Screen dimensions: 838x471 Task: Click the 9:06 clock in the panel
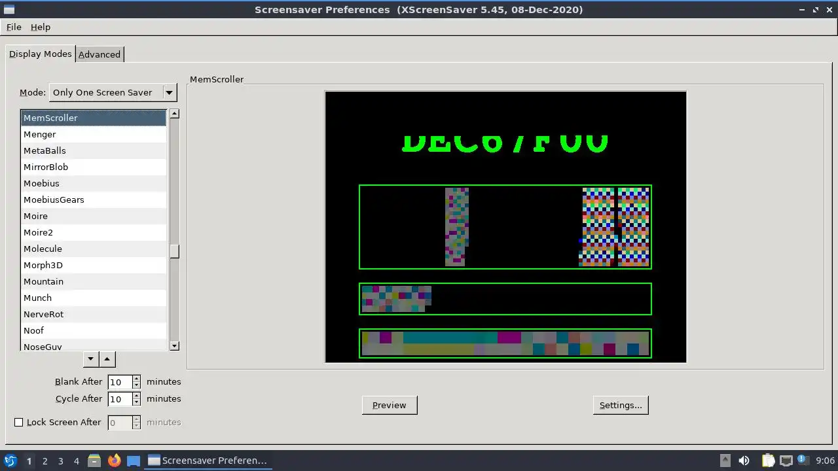(825, 461)
